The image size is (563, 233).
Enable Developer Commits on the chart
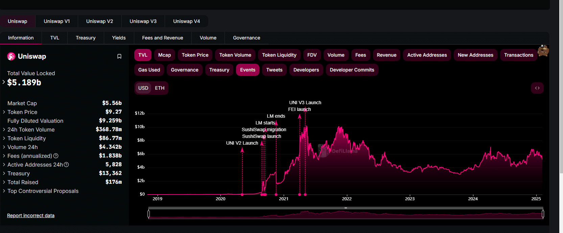[352, 70]
